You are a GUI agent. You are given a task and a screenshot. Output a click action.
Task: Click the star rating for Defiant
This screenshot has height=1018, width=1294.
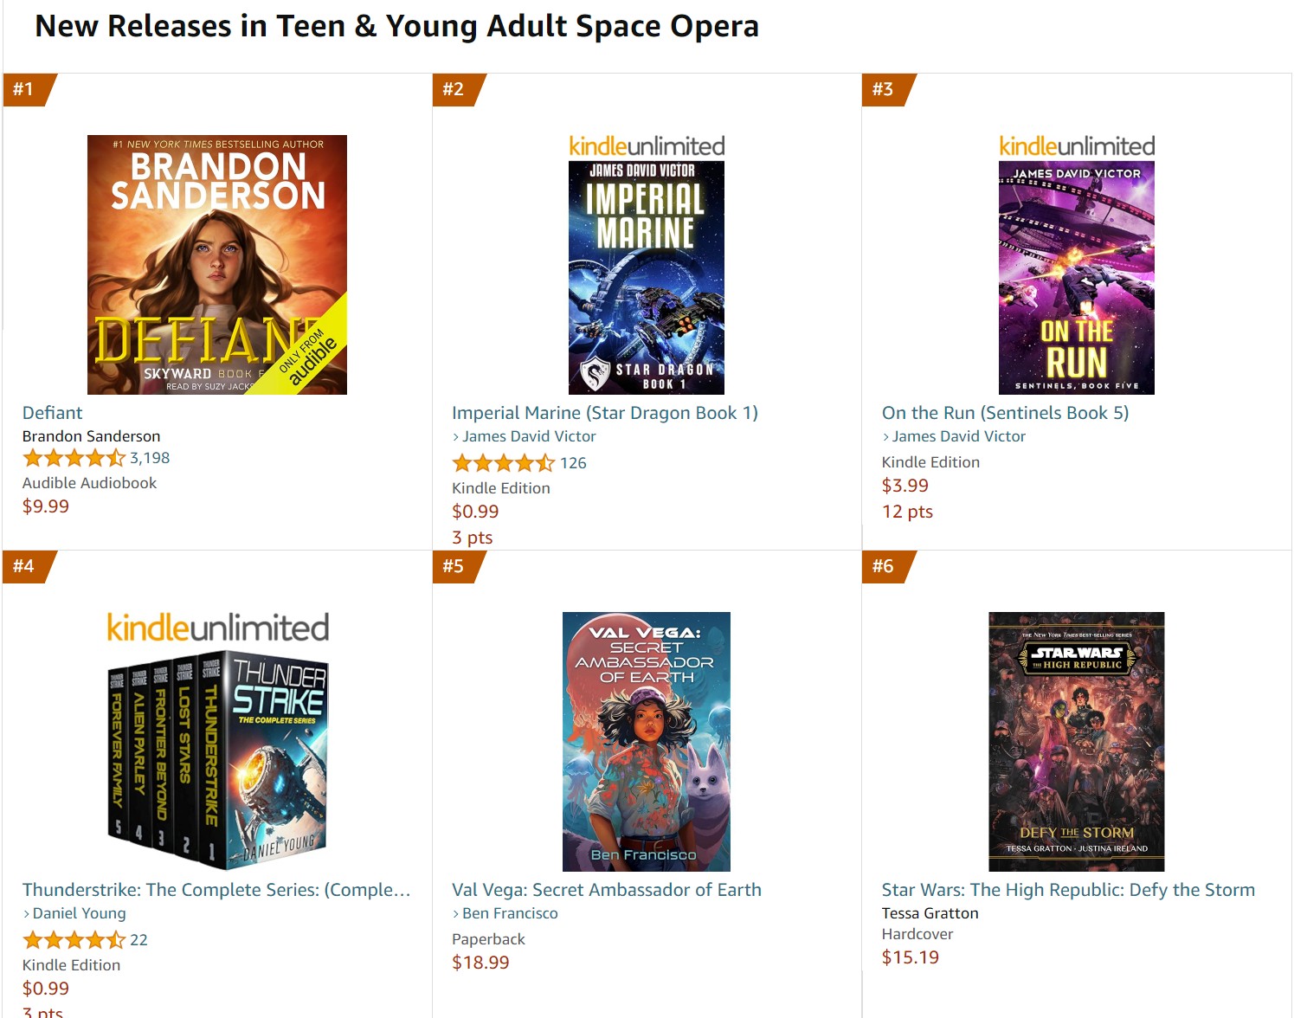(x=74, y=458)
